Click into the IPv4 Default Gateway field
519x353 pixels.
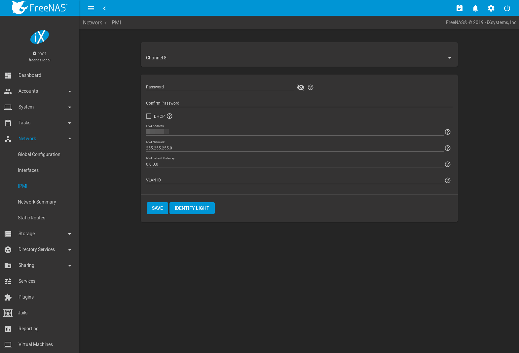point(294,164)
